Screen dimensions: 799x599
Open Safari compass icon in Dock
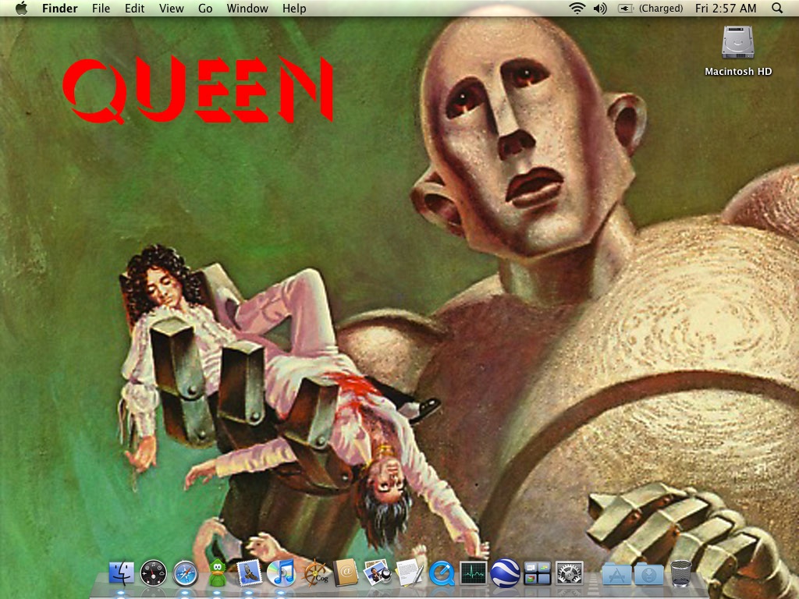tap(186, 573)
